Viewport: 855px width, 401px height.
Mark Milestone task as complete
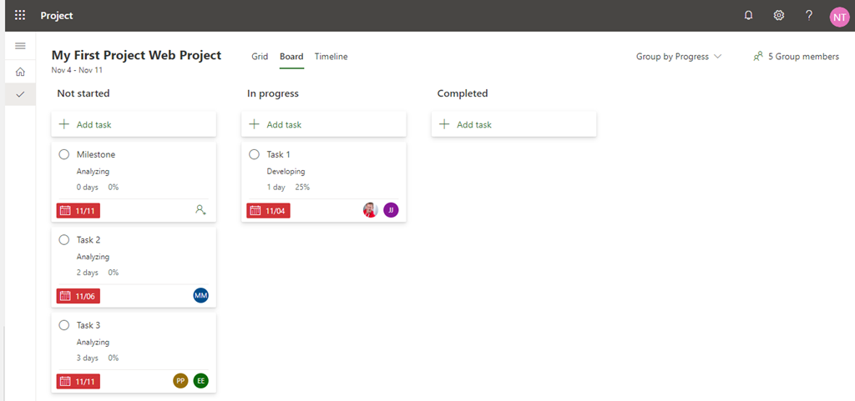pos(64,154)
